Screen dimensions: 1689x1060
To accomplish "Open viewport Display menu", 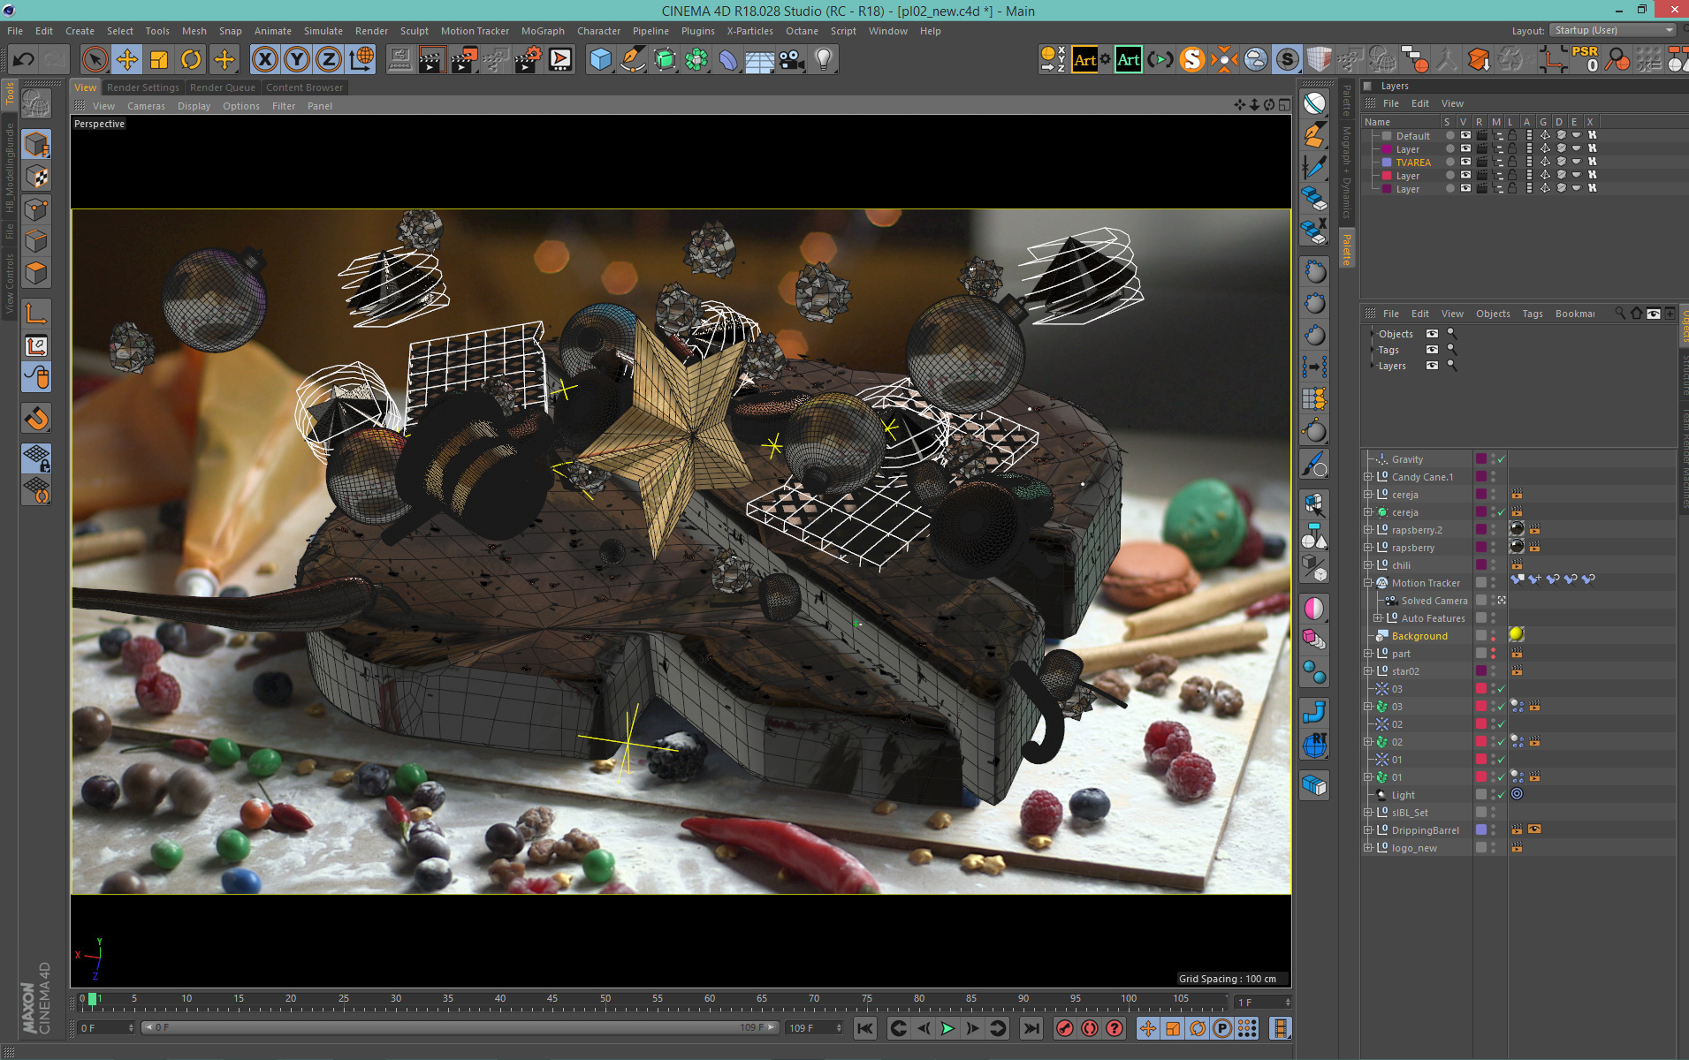I will [x=194, y=106].
